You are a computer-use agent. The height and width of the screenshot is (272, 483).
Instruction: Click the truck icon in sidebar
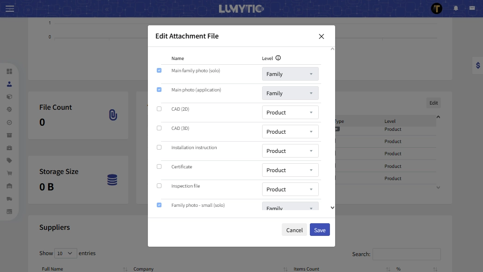[x=9, y=199]
